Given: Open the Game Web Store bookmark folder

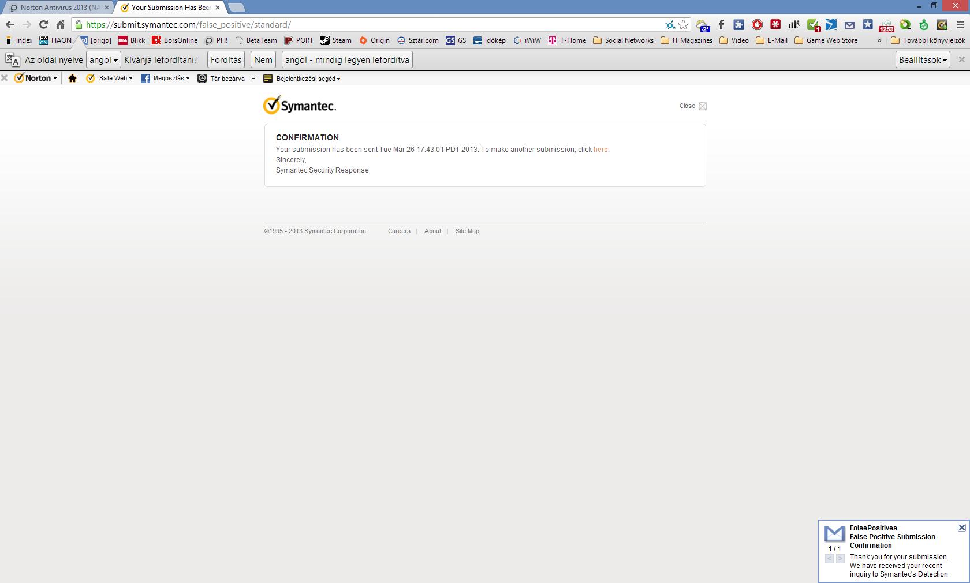Looking at the screenshot, I should 826,40.
